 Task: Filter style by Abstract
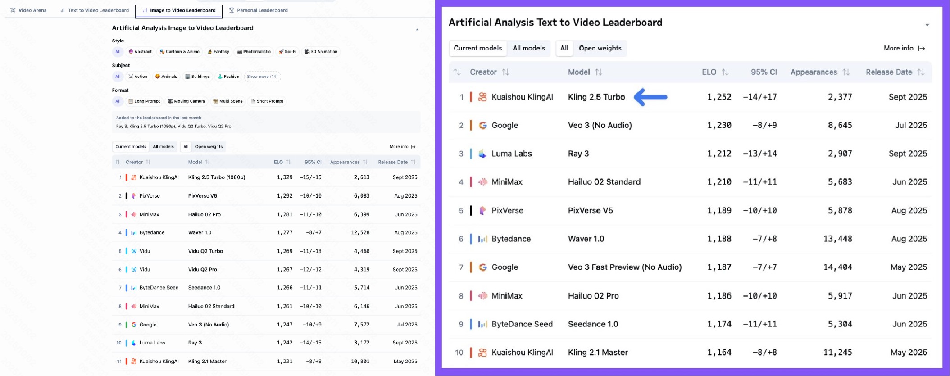(140, 52)
